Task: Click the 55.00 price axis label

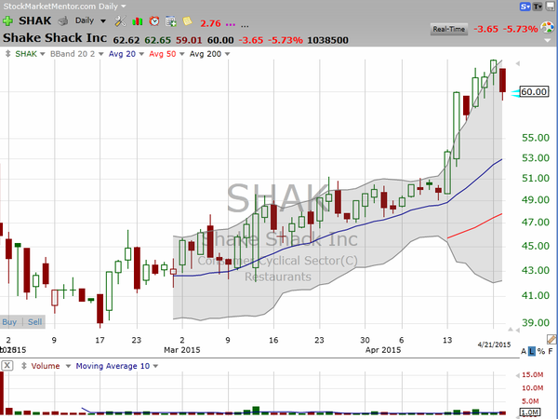Action: (536, 138)
